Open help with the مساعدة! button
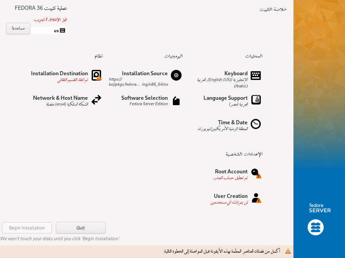The height and width of the screenshot is (258, 345). click(x=18, y=29)
